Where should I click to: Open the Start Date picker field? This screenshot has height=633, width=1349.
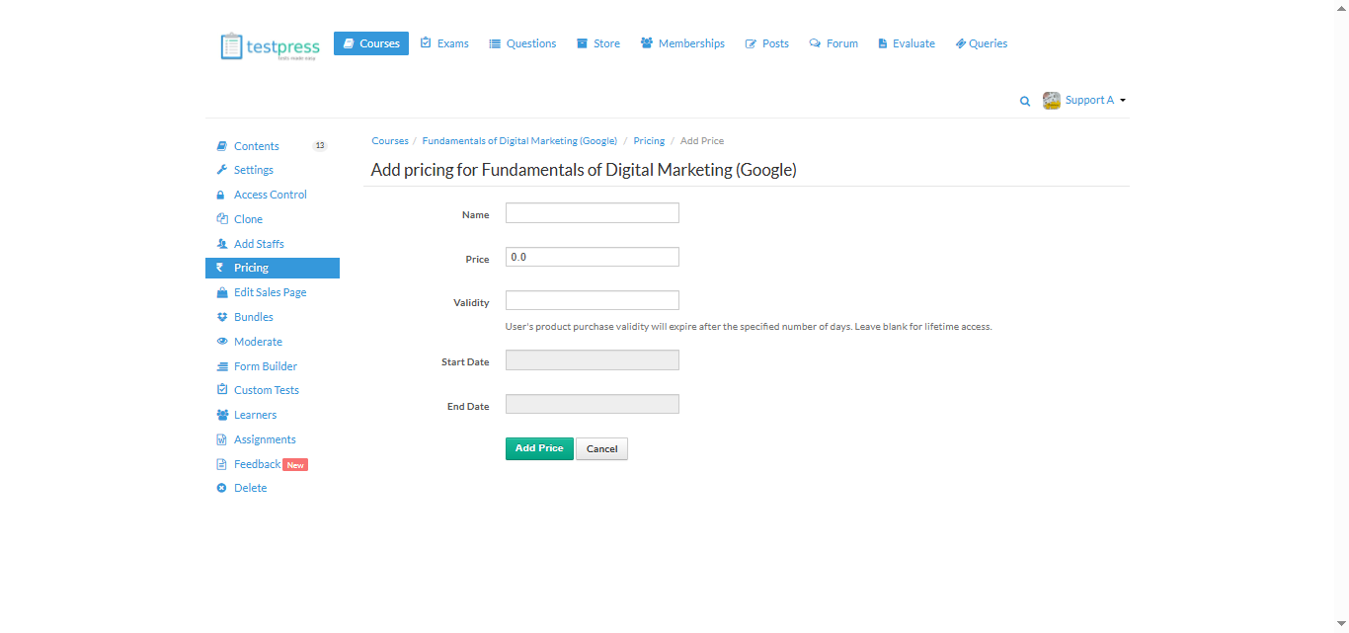click(x=593, y=360)
